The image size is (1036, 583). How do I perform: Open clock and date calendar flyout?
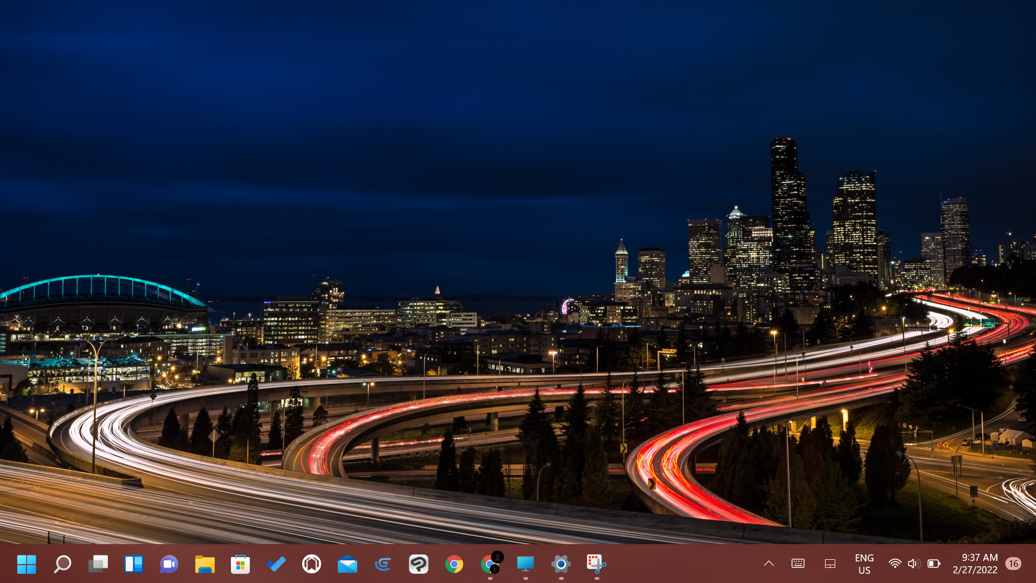click(974, 564)
